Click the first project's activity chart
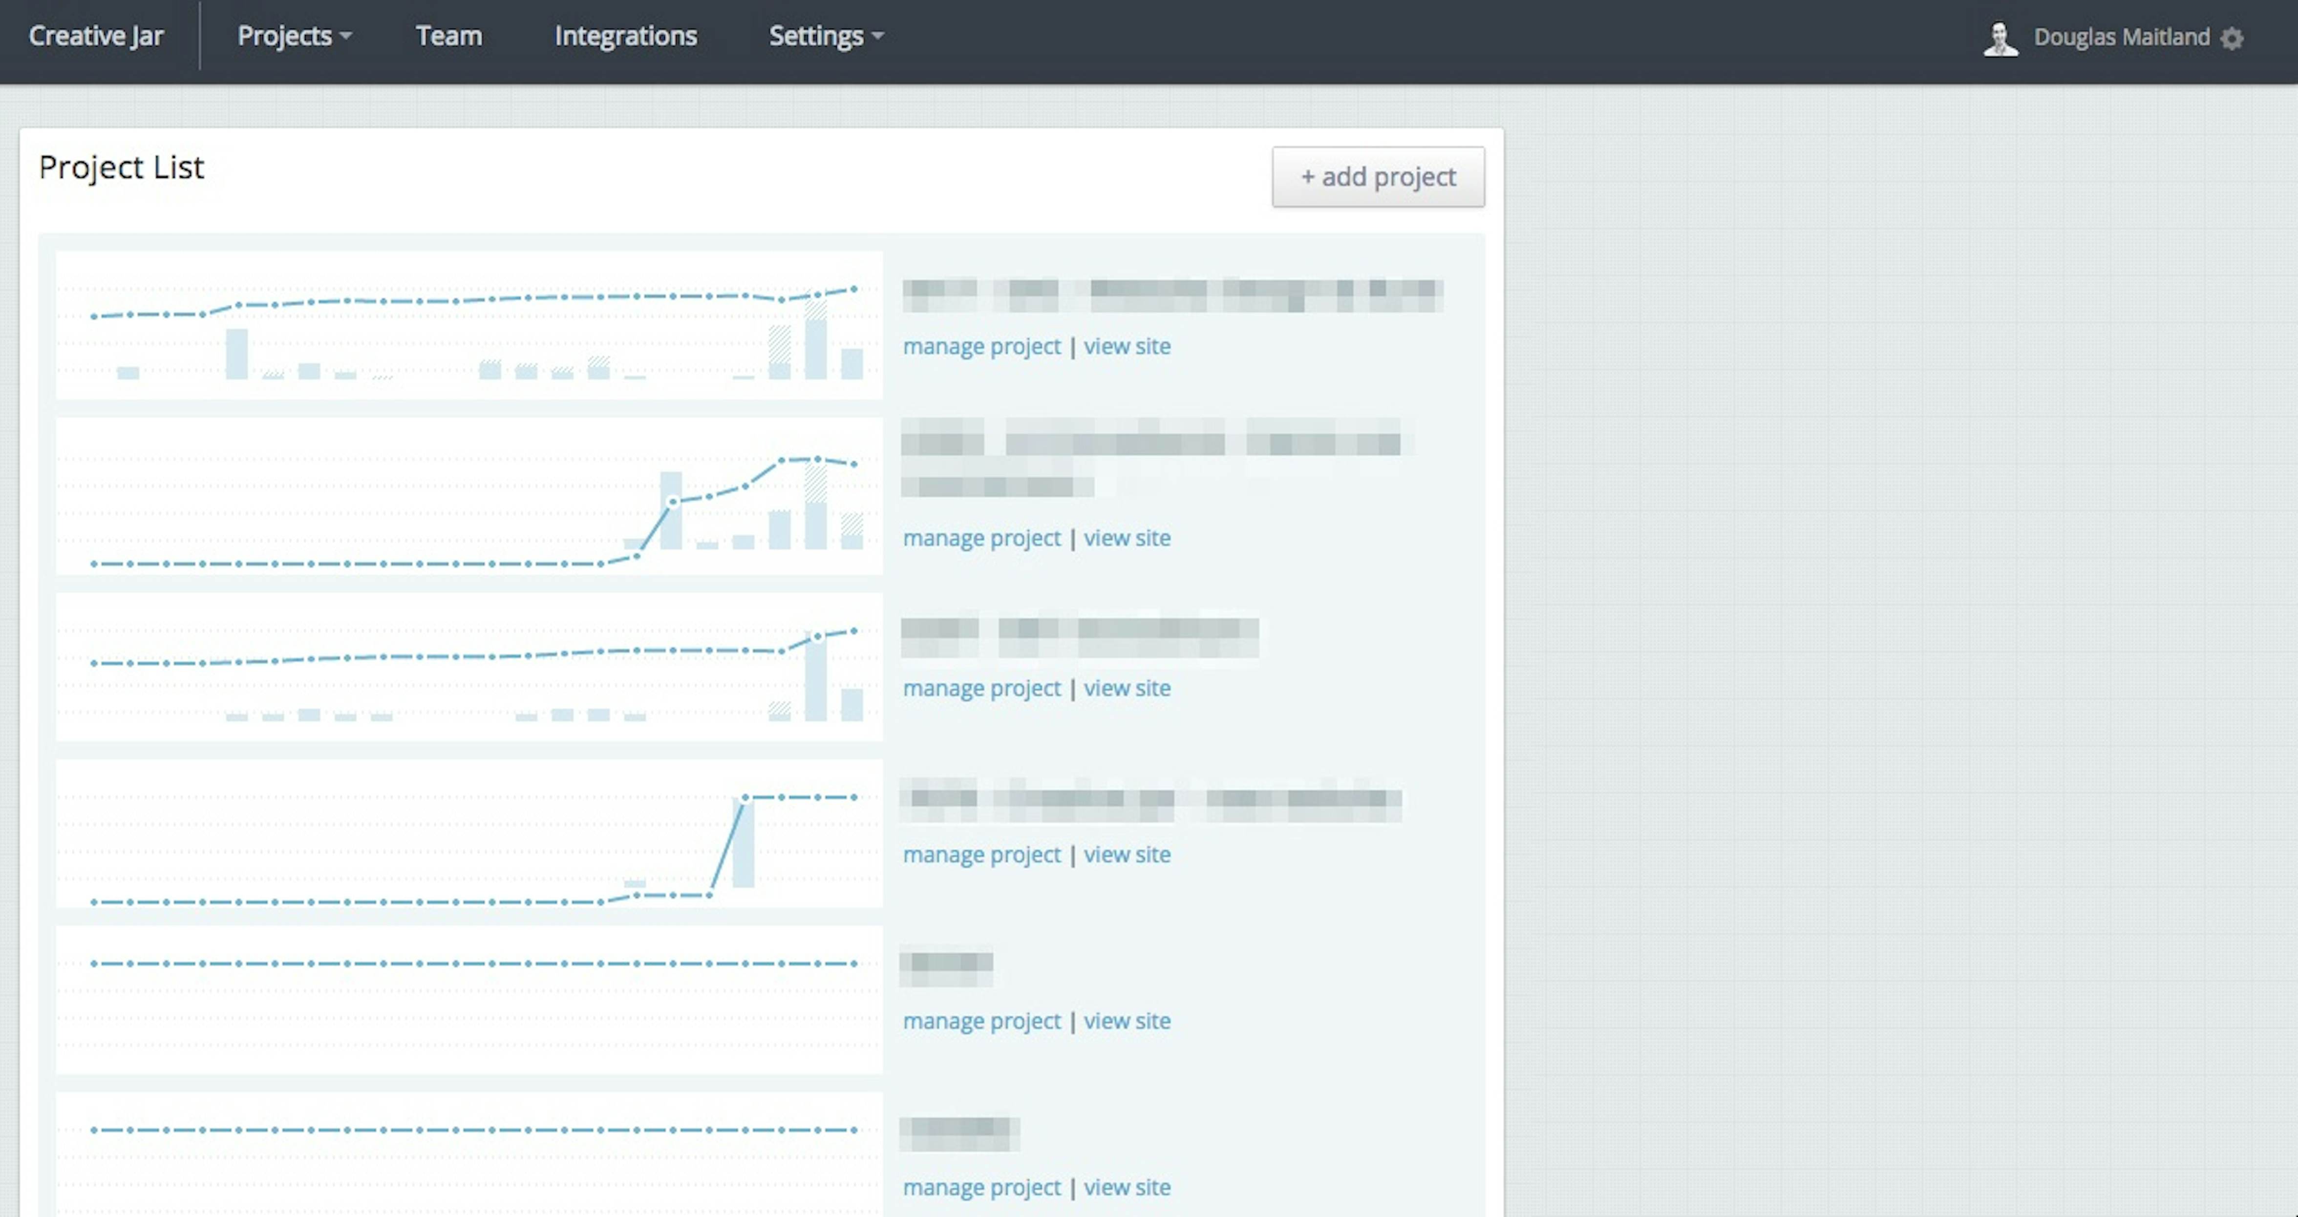2298x1217 pixels. point(469,325)
